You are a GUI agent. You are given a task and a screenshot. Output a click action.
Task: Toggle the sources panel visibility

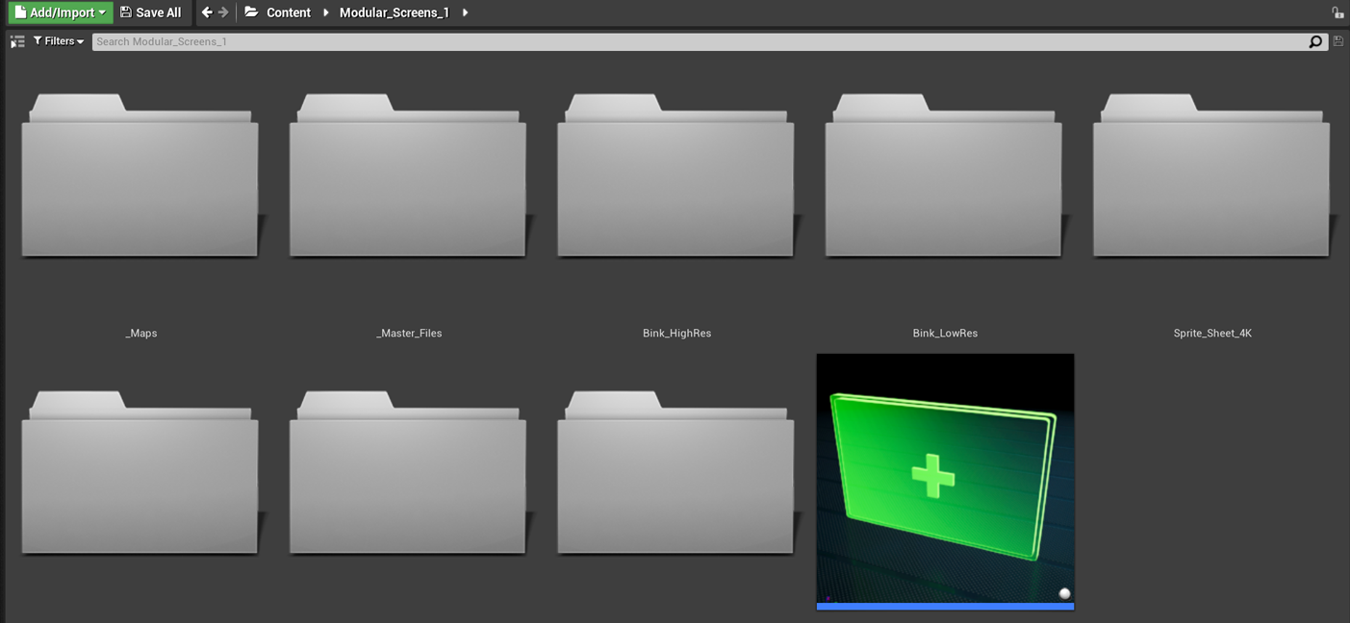[17, 41]
